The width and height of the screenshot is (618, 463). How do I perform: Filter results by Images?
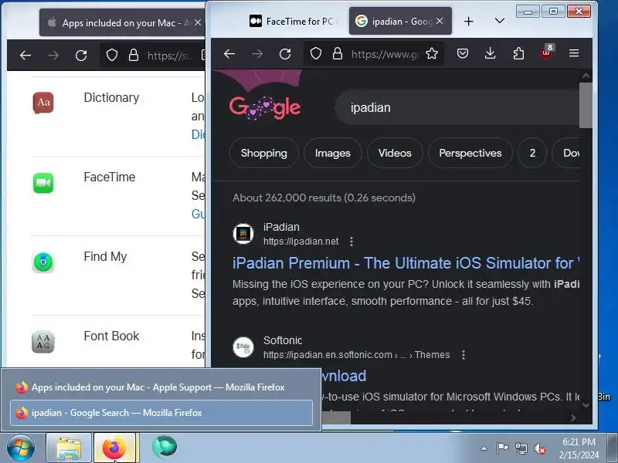333,153
